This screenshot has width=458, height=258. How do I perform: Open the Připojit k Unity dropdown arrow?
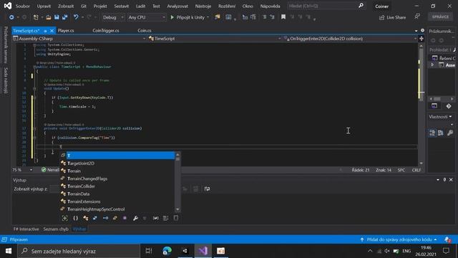point(208,17)
